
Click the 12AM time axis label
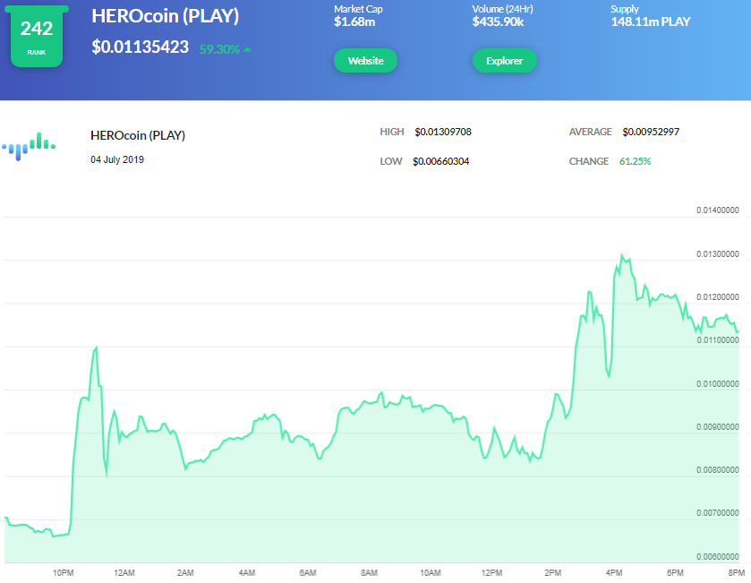pos(124,573)
